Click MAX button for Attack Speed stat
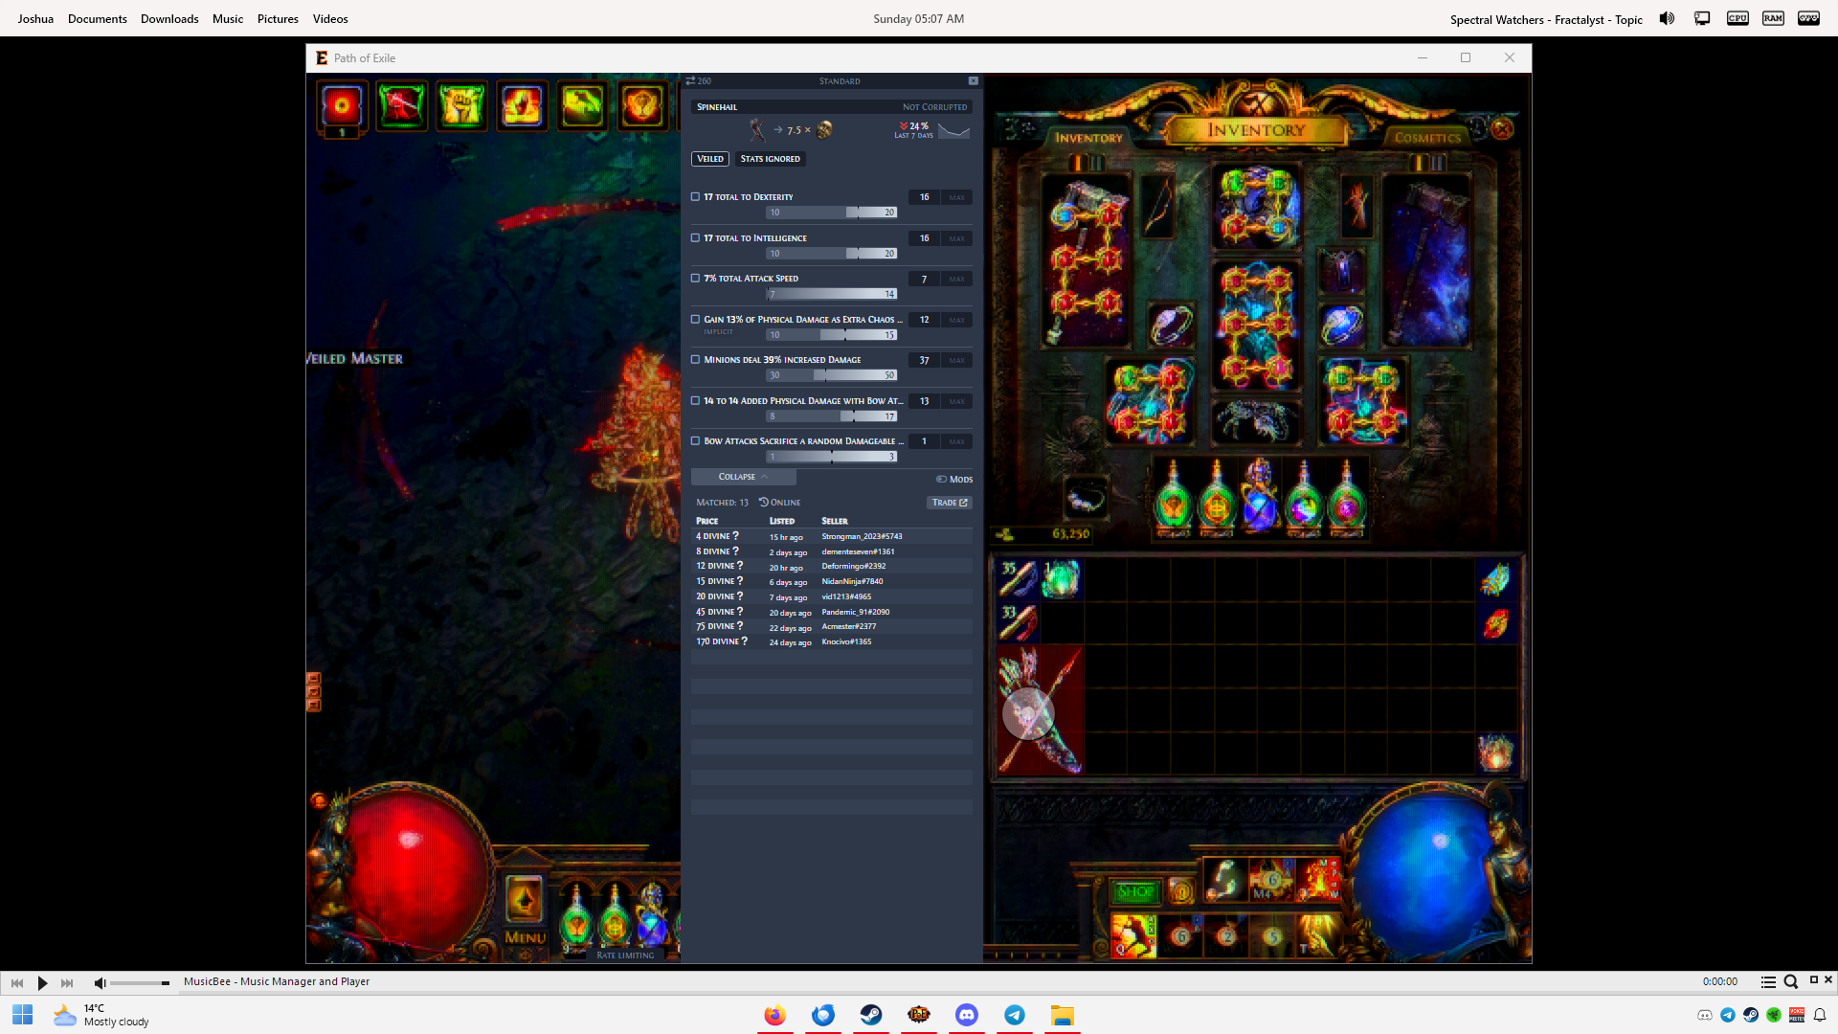1838x1034 pixels. coord(956,279)
